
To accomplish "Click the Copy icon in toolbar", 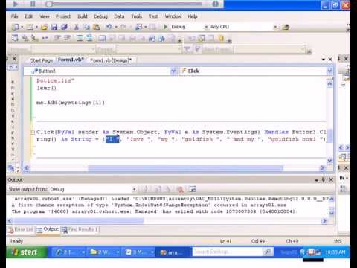I will tap(86, 27).
